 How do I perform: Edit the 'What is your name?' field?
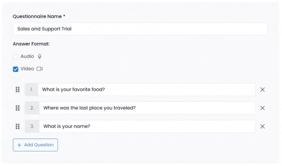coord(147,126)
